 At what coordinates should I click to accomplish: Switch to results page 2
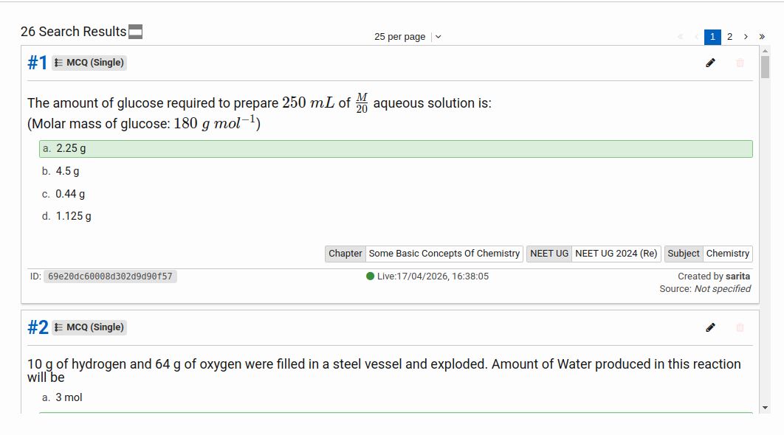click(729, 37)
